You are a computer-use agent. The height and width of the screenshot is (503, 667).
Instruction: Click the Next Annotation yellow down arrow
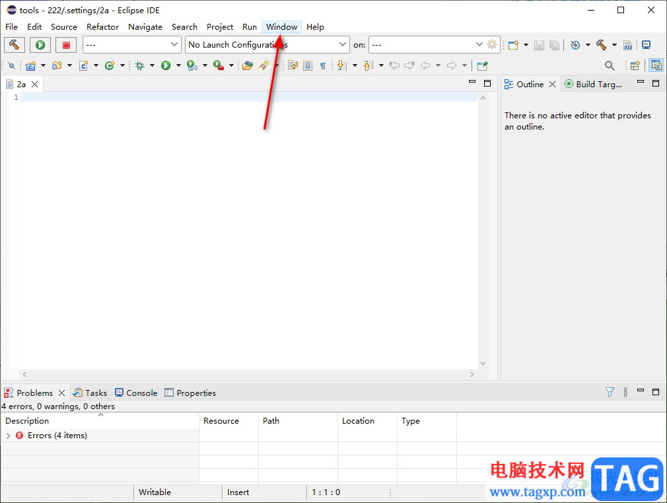point(341,65)
